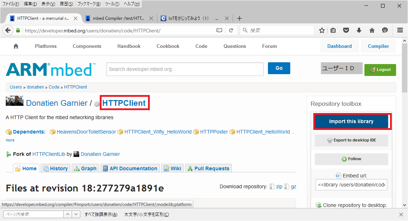Open Forum navigation item
408x221 pixels.
tap(269, 46)
